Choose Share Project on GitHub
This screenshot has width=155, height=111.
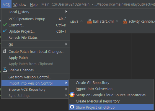(x=111, y=107)
